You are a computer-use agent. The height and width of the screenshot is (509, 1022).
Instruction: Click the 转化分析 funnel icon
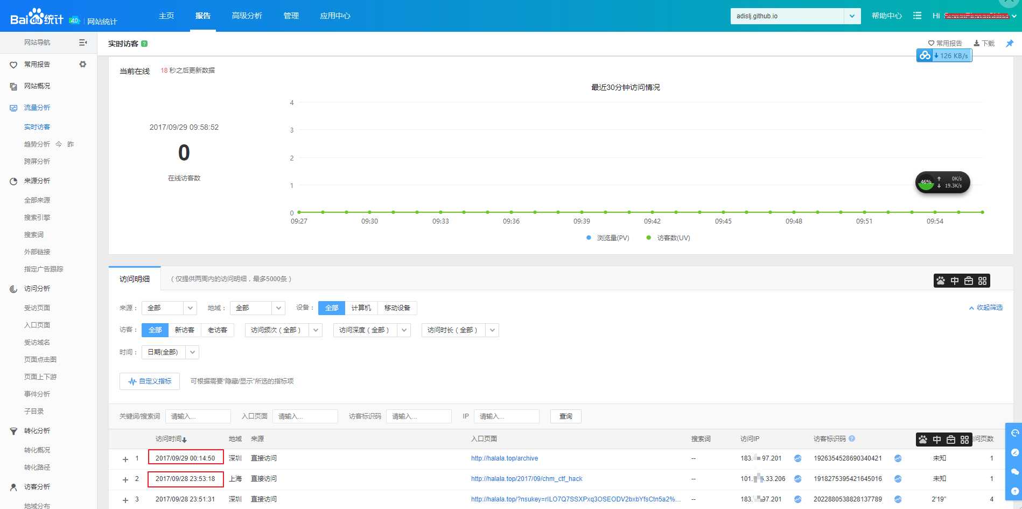[x=13, y=431]
